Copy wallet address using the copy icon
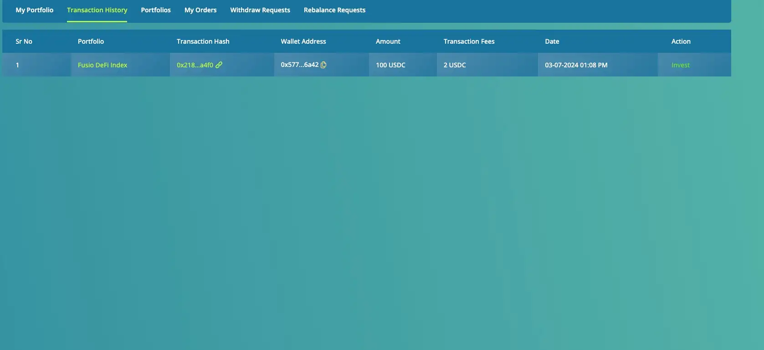 click(x=323, y=65)
